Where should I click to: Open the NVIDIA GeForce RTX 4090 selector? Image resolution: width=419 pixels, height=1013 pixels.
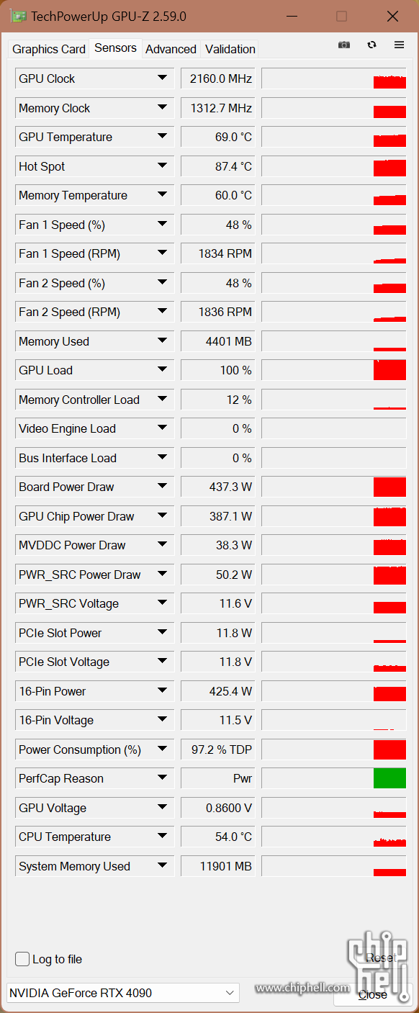point(122,993)
